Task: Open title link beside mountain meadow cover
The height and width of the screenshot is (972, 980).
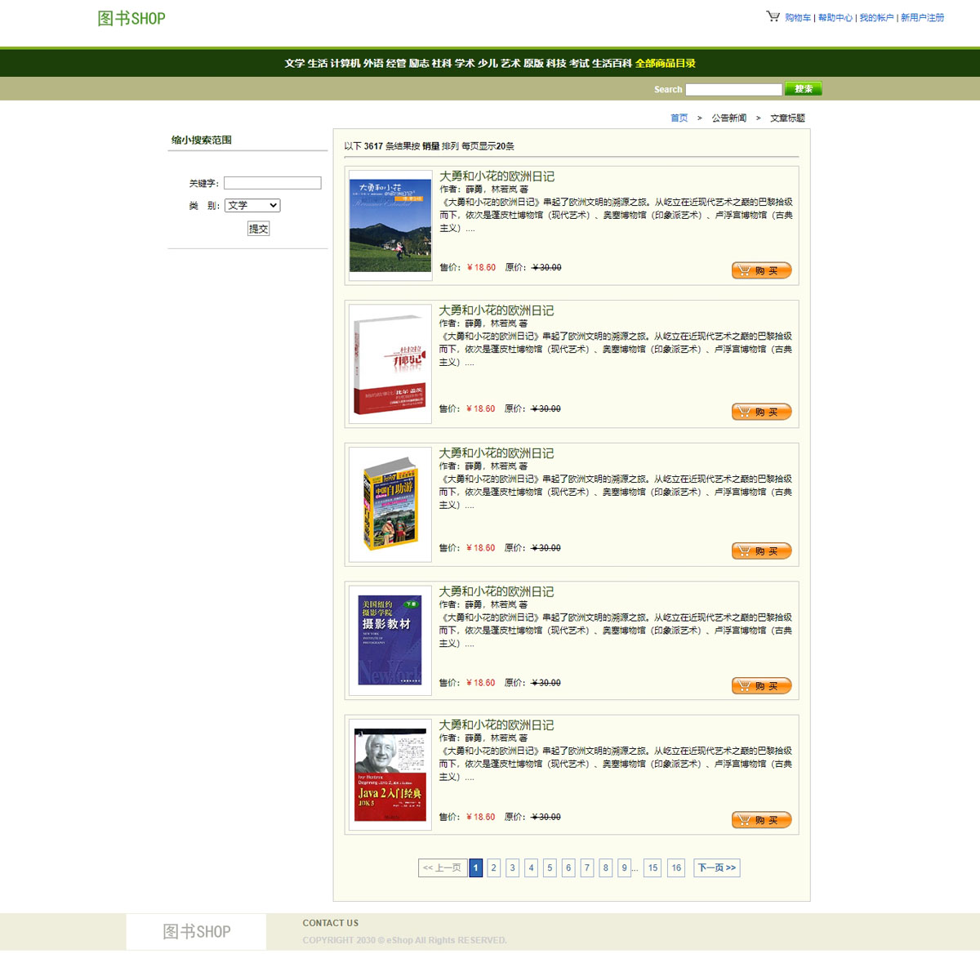Action: point(497,176)
